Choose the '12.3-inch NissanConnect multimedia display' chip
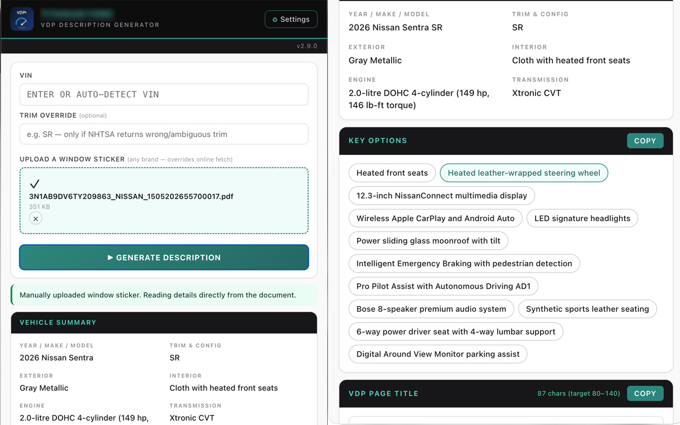Viewport: 680px width, 425px height. [x=441, y=195]
